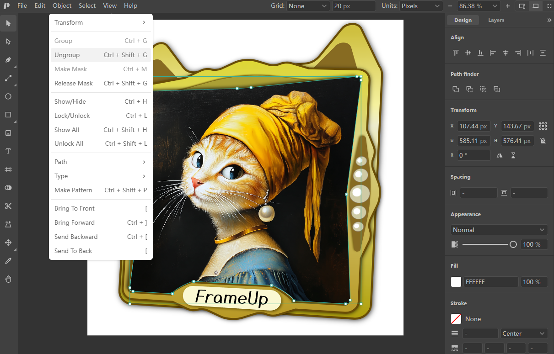Select the Hand pan tool
The image size is (554, 354).
(8, 279)
